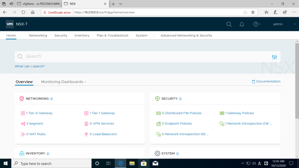The height and width of the screenshot is (168, 299).
Task: Open the Advanced Networking & Security tab
Action: click(x=186, y=35)
